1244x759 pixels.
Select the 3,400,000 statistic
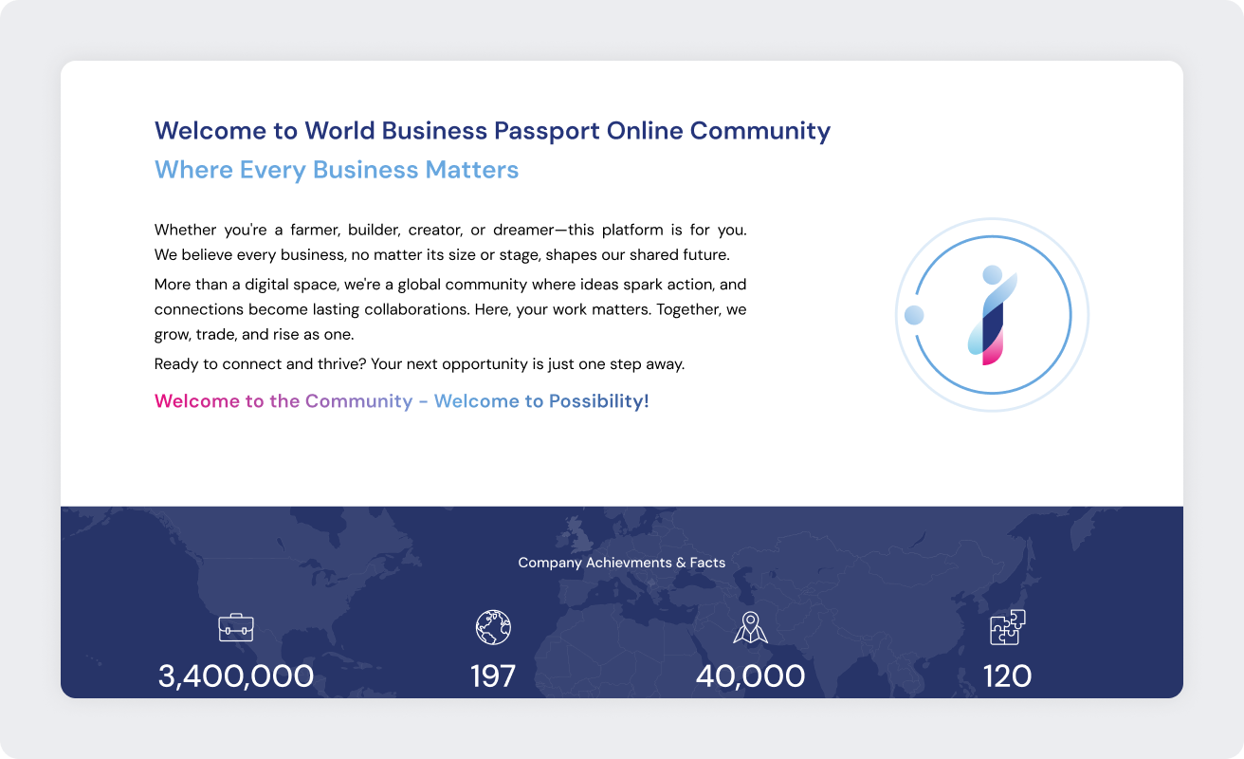pos(235,676)
